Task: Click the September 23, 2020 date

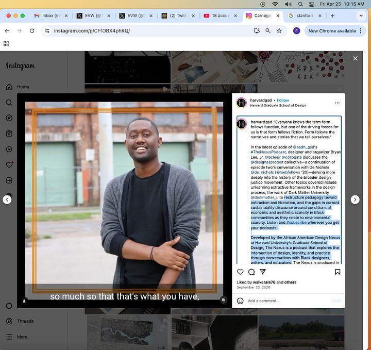Action: (x=254, y=287)
